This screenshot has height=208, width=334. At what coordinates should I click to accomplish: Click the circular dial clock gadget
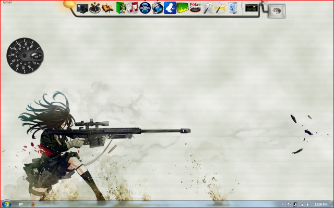coord(25,56)
